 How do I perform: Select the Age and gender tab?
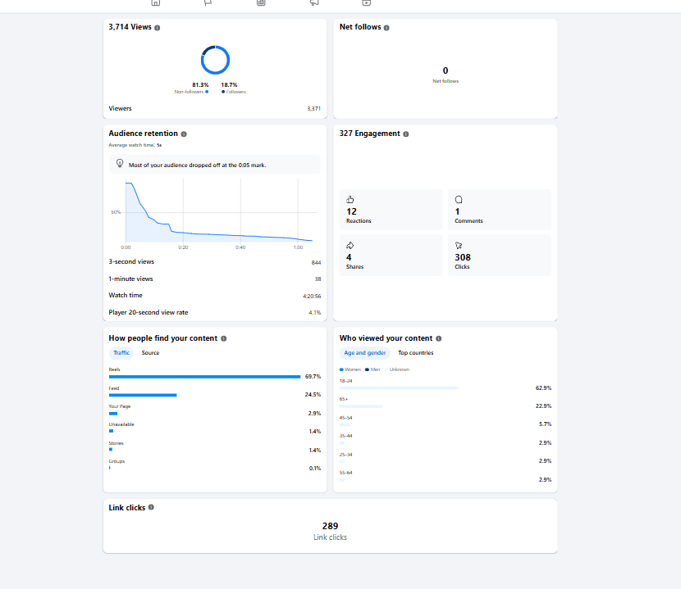pos(365,352)
